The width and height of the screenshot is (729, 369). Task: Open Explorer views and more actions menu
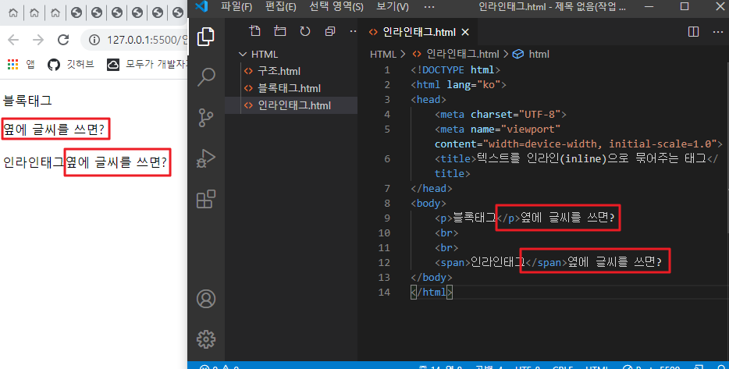click(353, 31)
